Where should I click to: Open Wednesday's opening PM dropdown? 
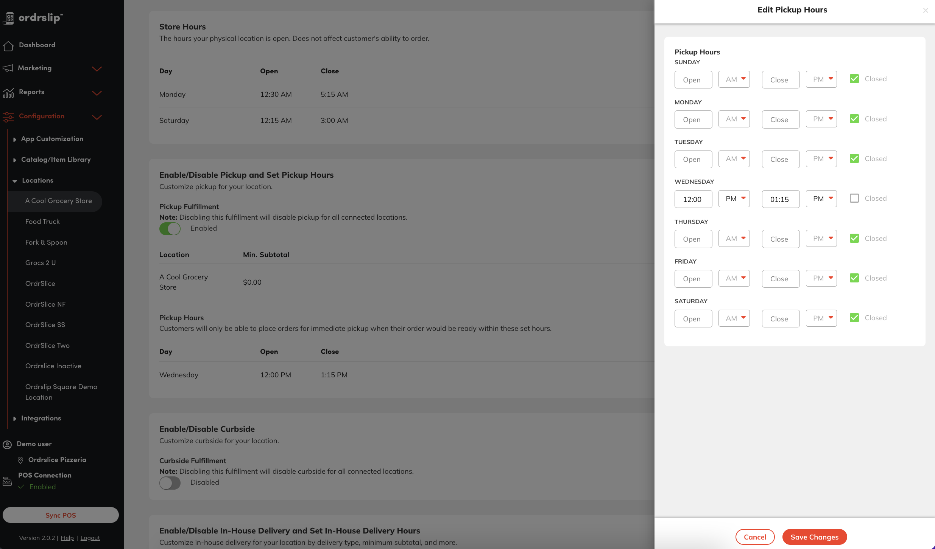tap(734, 199)
